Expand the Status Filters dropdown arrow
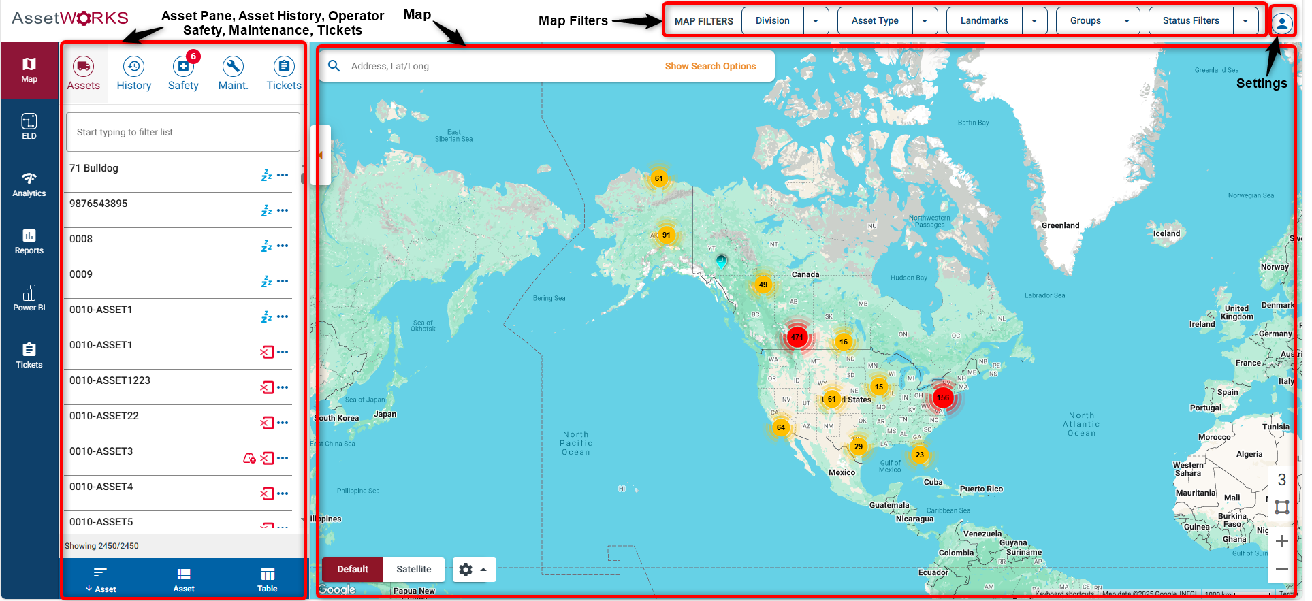 (x=1245, y=21)
